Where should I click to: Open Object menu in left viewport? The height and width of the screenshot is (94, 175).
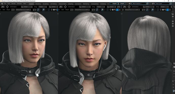(x=8, y=10)
